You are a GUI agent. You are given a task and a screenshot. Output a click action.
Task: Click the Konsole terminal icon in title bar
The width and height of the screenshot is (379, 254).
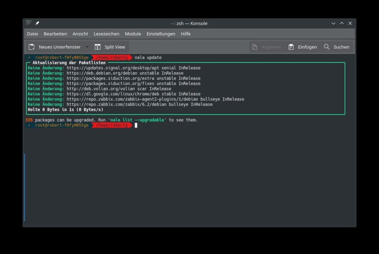(x=29, y=23)
